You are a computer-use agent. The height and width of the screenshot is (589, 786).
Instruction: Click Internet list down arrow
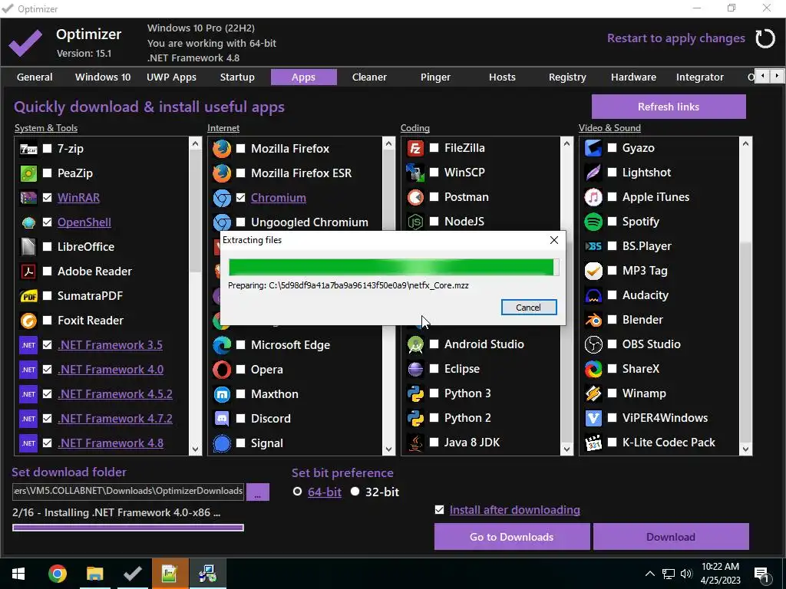(388, 449)
